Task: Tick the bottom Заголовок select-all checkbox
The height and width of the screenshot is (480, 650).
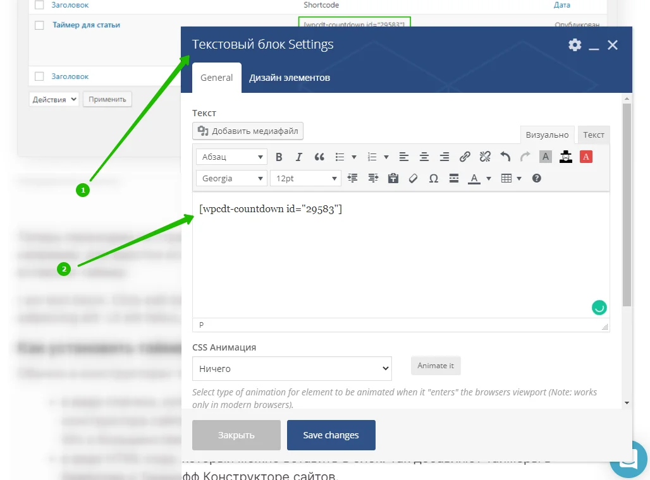Action: [x=39, y=76]
